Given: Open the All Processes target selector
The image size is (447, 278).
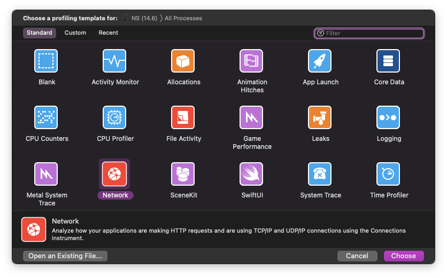Looking at the screenshot, I should [183, 18].
